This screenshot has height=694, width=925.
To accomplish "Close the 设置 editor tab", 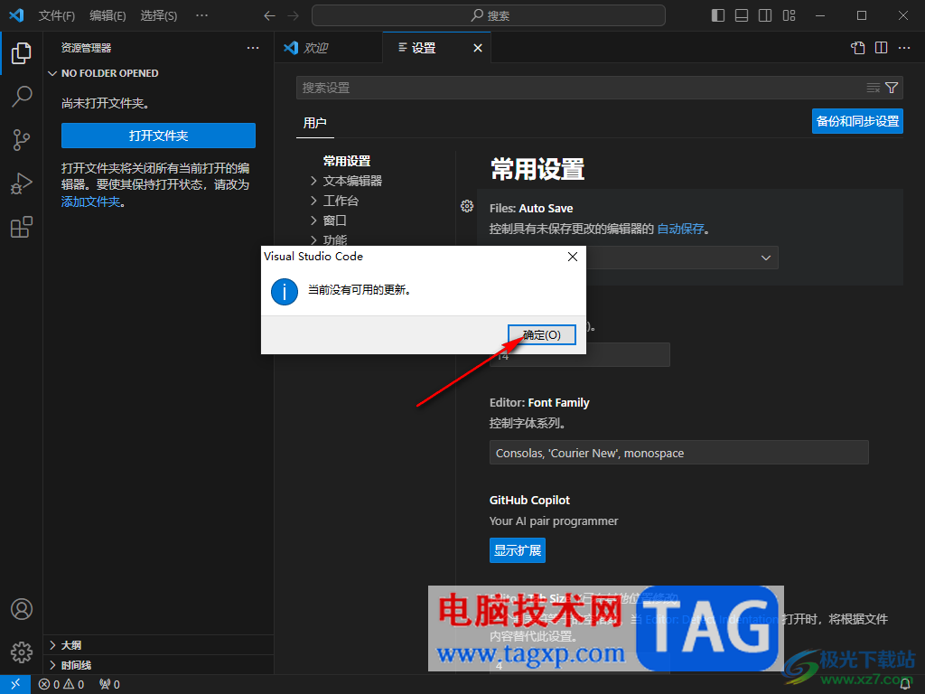I will [x=478, y=48].
